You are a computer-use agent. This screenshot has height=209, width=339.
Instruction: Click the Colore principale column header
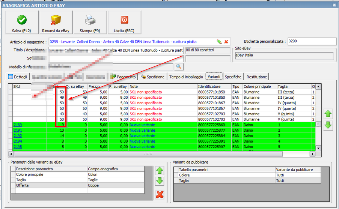260,86
